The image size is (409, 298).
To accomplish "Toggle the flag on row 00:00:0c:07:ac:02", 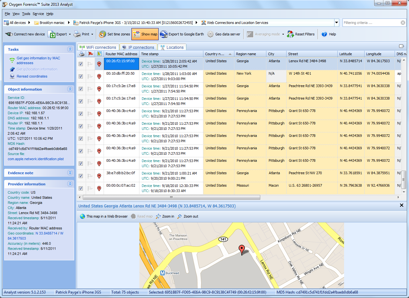I will pos(90,188).
